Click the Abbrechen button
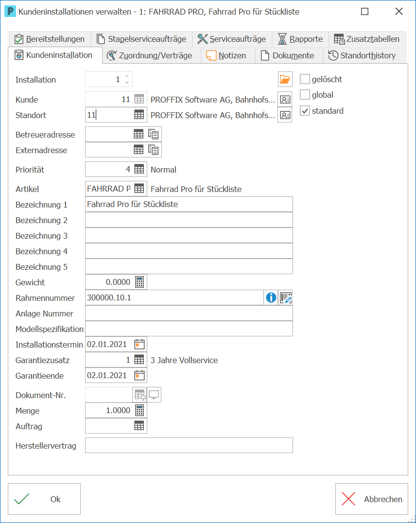416x523 pixels. (372, 499)
